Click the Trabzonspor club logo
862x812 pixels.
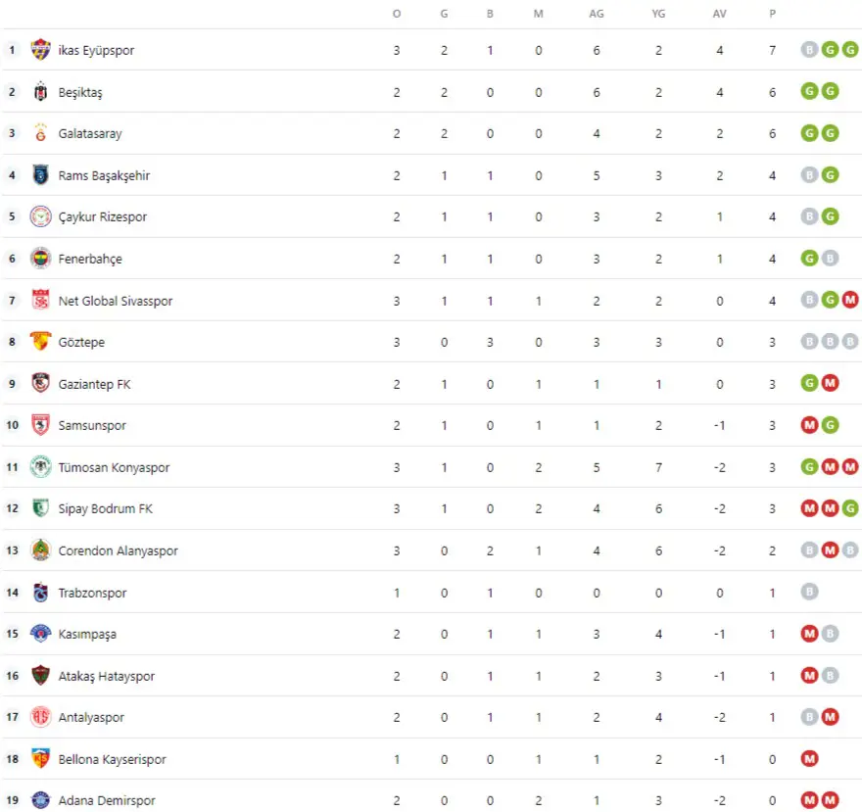(x=40, y=593)
